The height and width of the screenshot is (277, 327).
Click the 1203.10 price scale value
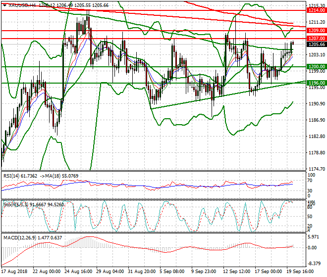[317, 55]
